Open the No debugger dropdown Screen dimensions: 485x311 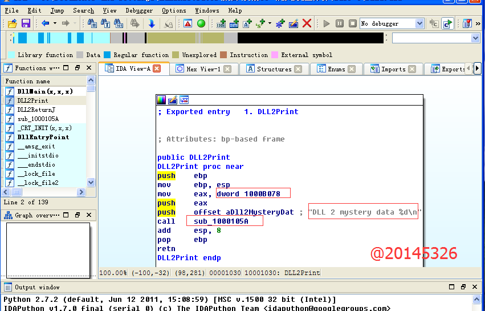point(419,23)
